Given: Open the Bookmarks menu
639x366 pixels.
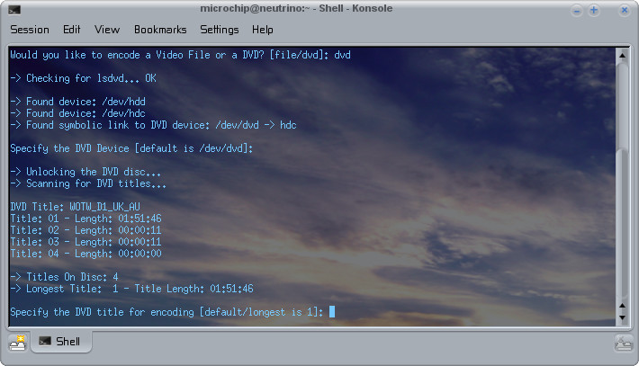Looking at the screenshot, I should coord(160,30).
